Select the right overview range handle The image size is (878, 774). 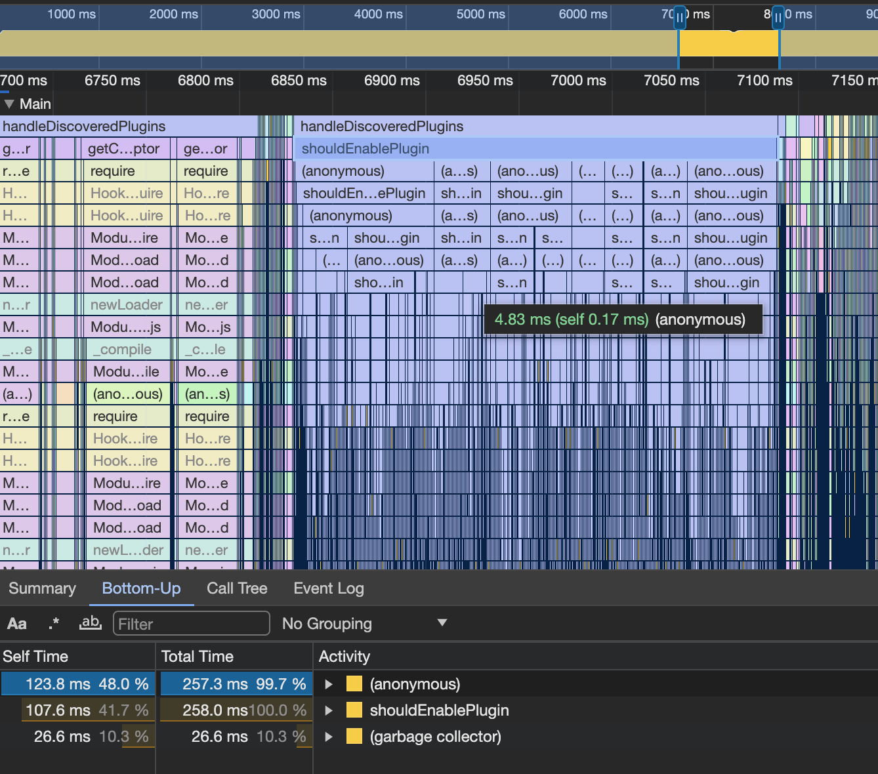click(x=778, y=17)
